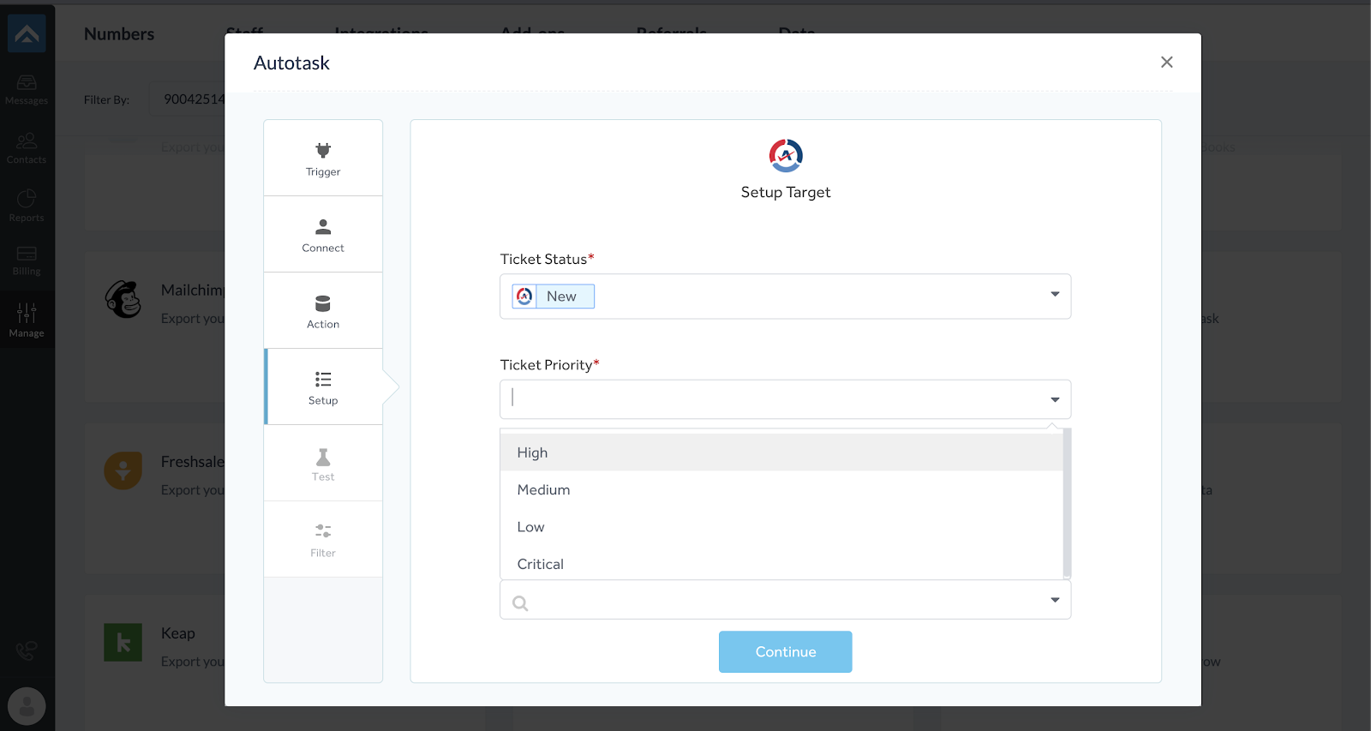Open Manage in the left sidebar
Viewport: 1371px width, 731px height.
pos(27,321)
